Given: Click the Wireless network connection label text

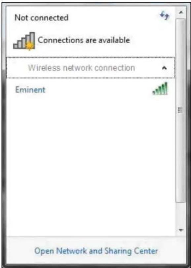Looking at the screenshot, I should tap(82, 68).
